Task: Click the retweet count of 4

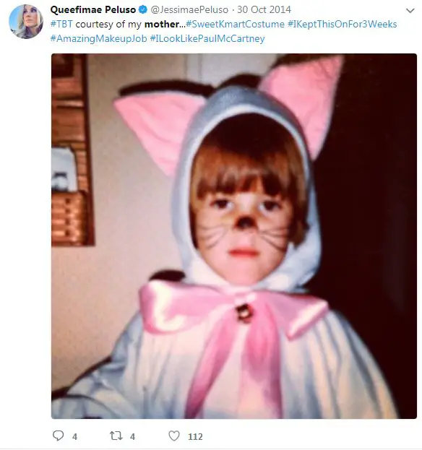Action: (132, 437)
